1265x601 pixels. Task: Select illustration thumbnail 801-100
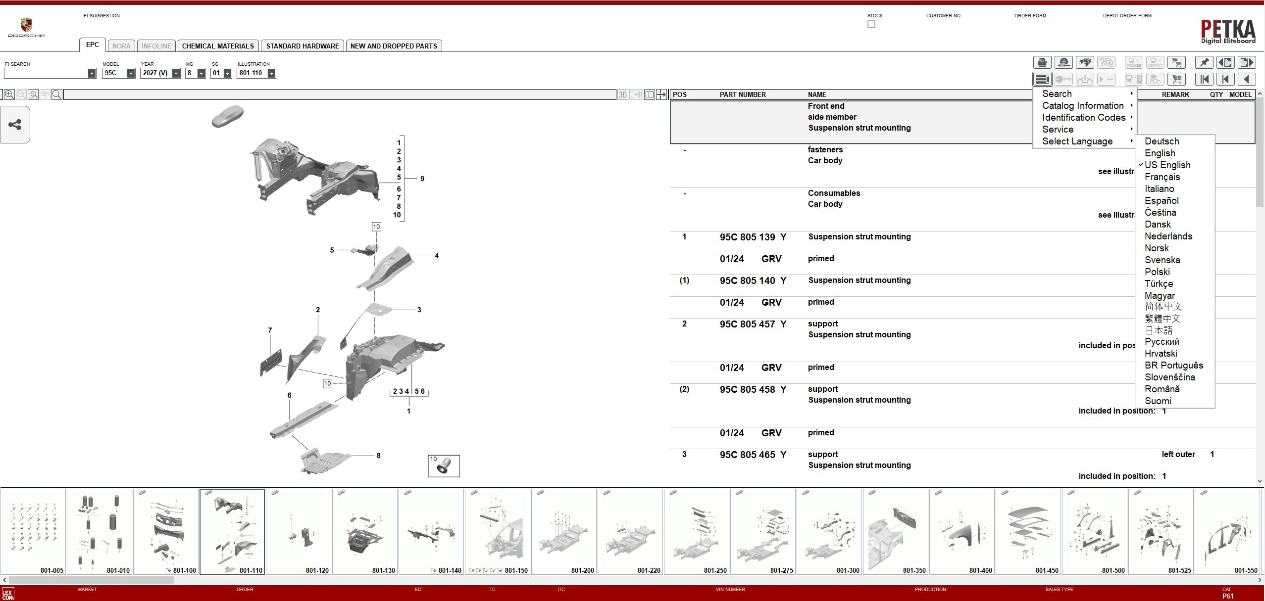click(166, 532)
